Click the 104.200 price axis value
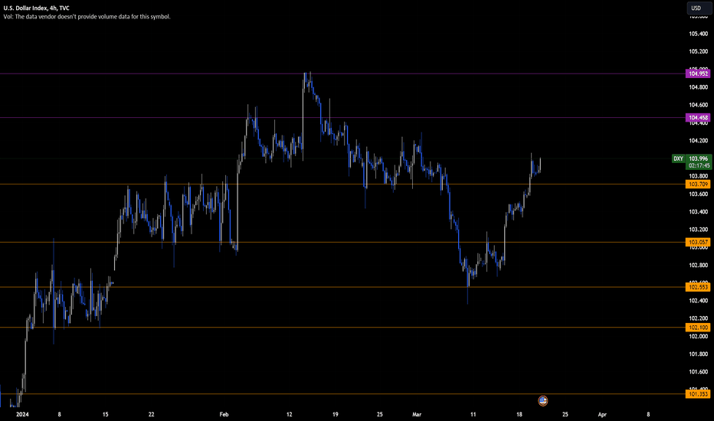 pyautogui.click(x=699, y=141)
